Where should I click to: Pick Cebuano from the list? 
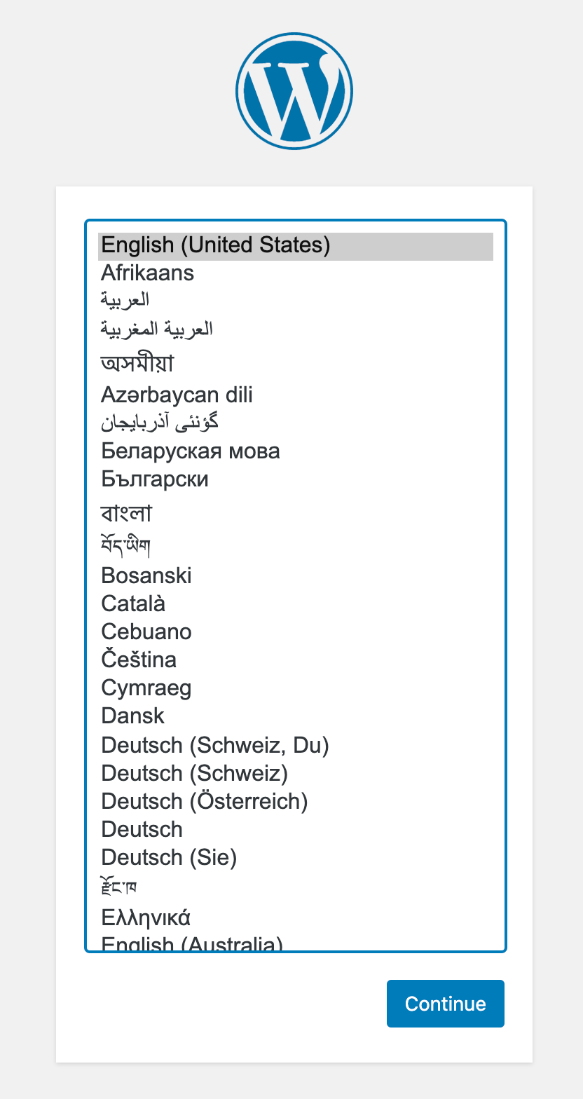coord(146,632)
